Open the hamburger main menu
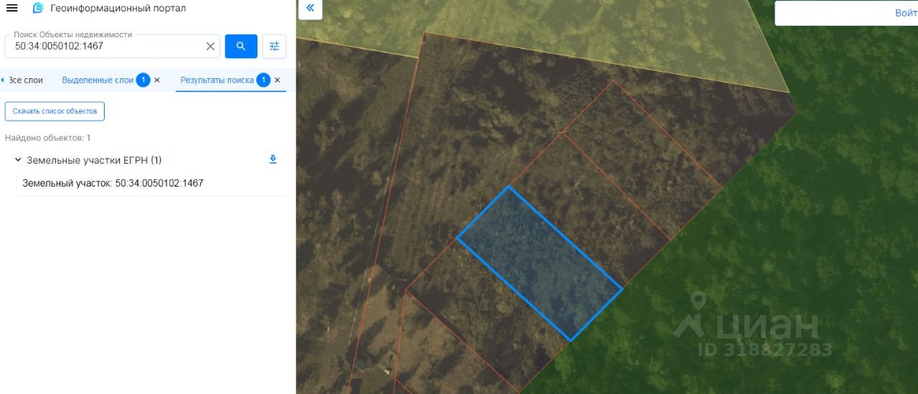 [x=11, y=8]
